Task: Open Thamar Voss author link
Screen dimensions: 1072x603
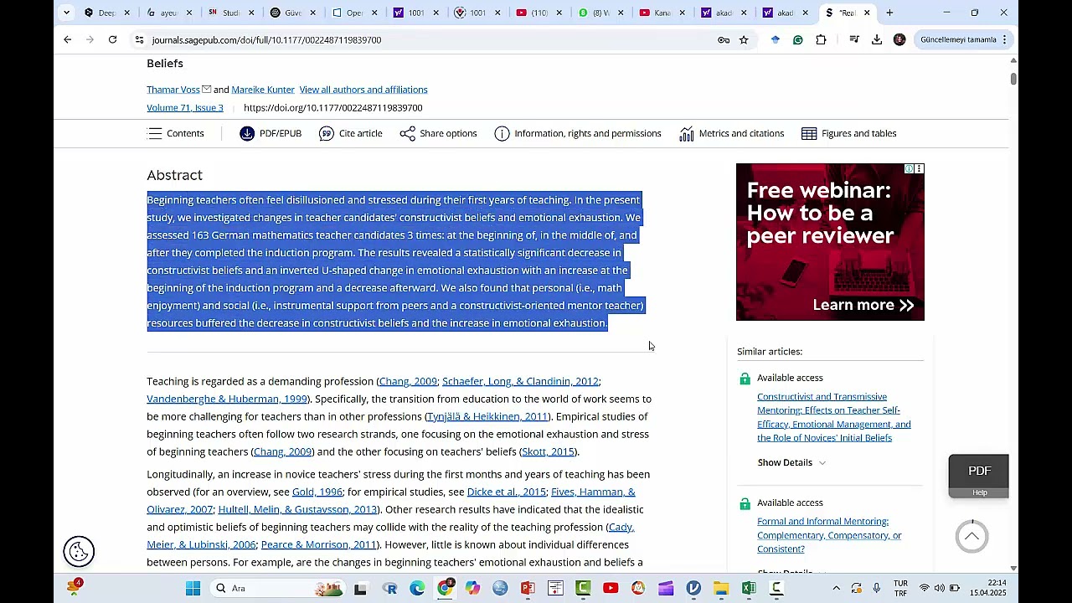Action: coord(173,90)
